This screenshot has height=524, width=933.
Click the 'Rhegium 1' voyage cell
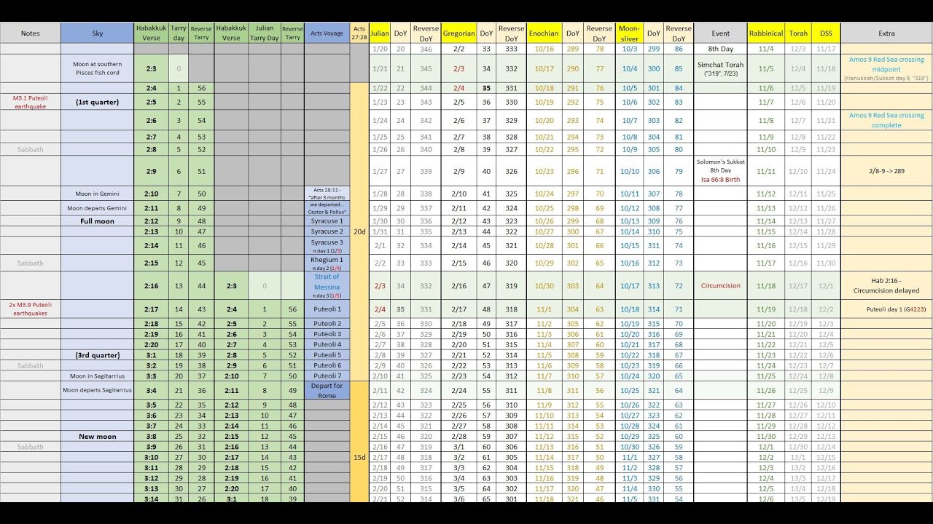[327, 263]
